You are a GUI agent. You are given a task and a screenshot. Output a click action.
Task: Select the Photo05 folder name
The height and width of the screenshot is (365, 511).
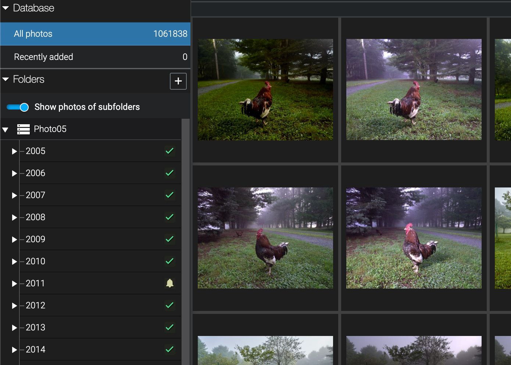click(x=50, y=129)
